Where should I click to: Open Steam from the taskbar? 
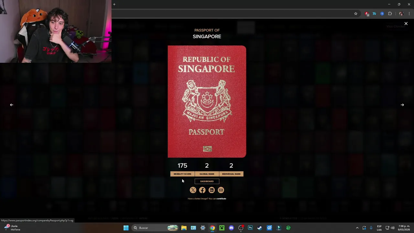[x=260, y=228]
